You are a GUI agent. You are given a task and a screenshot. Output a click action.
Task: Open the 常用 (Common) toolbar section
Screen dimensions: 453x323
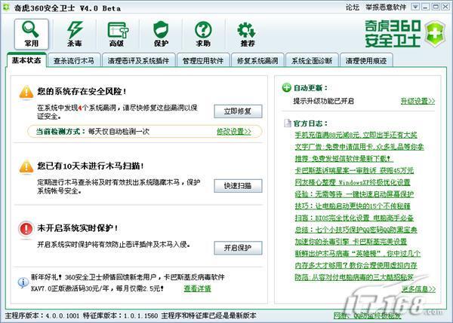coord(31,34)
